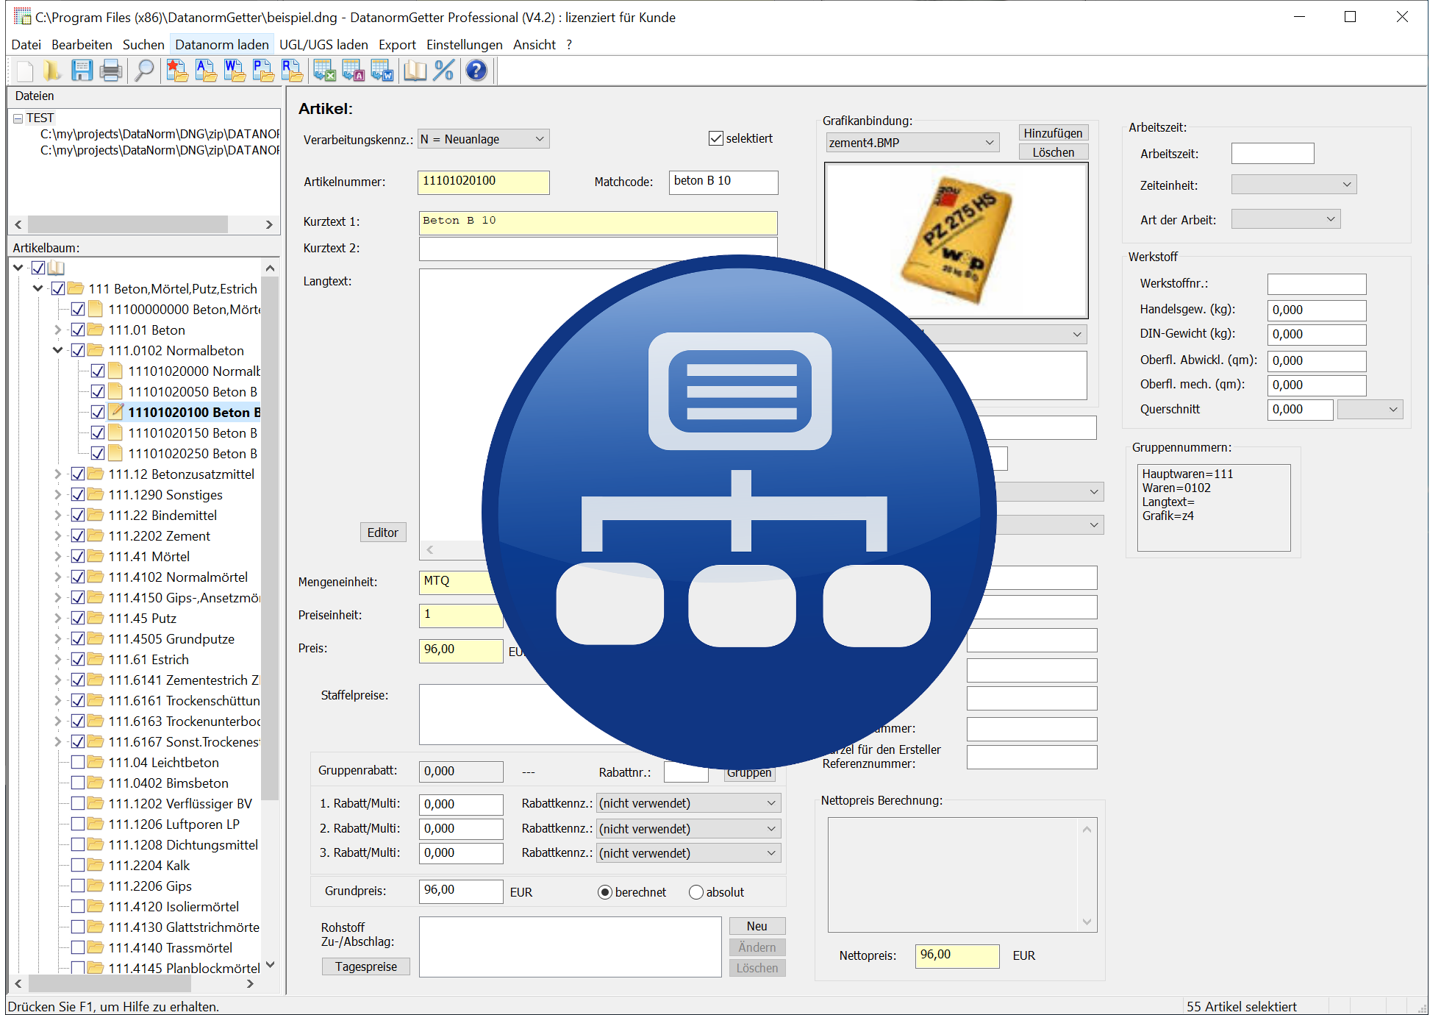Click the Tagespreise button
The height and width of the screenshot is (1015, 1441).
(x=366, y=966)
